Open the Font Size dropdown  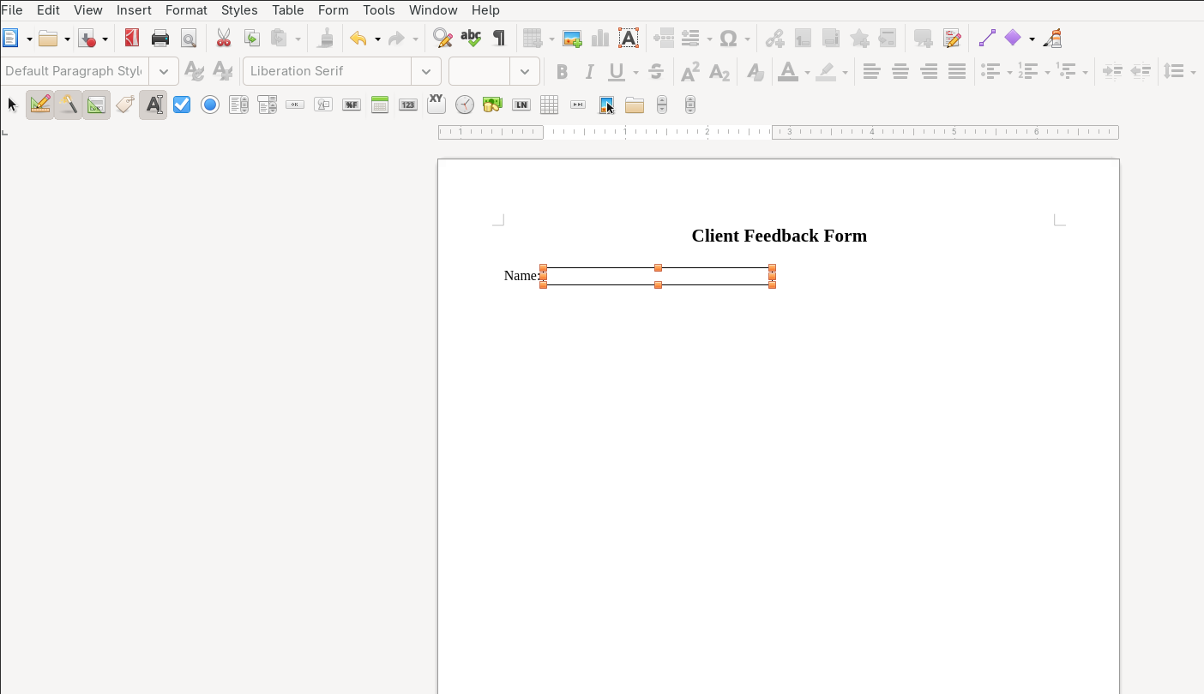(525, 71)
